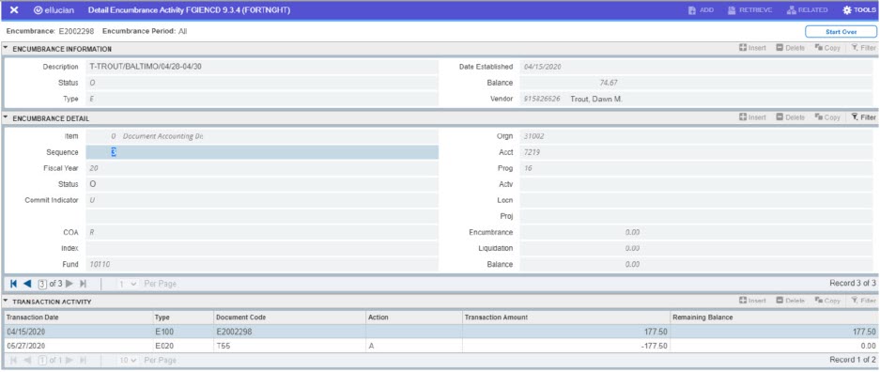Screen dimensions: 880x372
Task: Click the Start Over button
Action: [x=841, y=31]
